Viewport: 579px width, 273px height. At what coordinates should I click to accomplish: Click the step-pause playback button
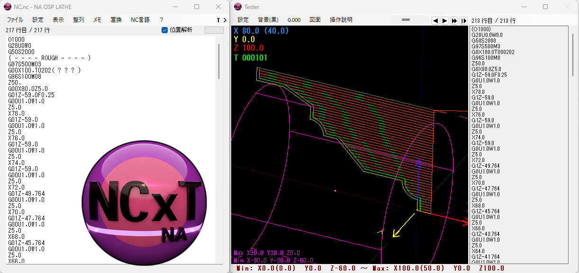click(463, 20)
